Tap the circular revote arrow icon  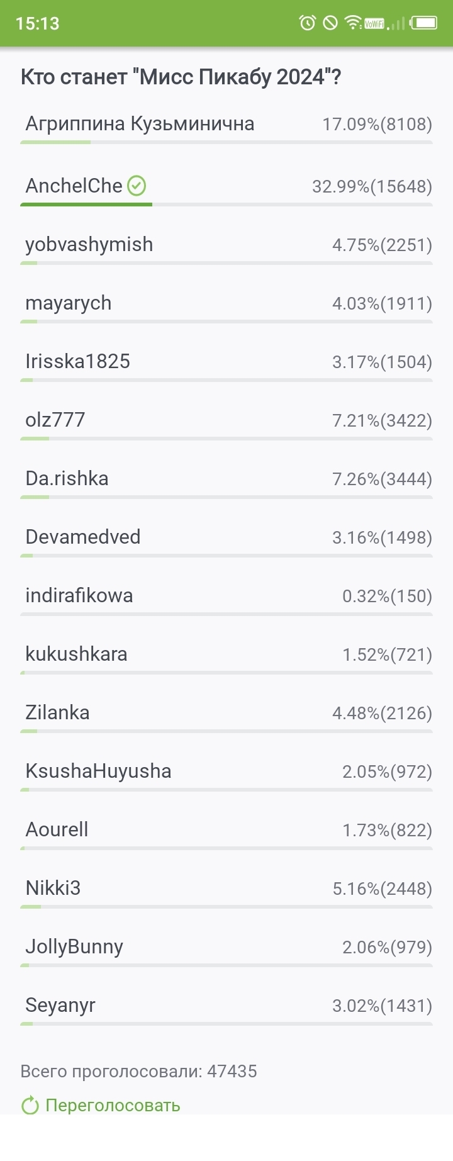coord(30,1105)
